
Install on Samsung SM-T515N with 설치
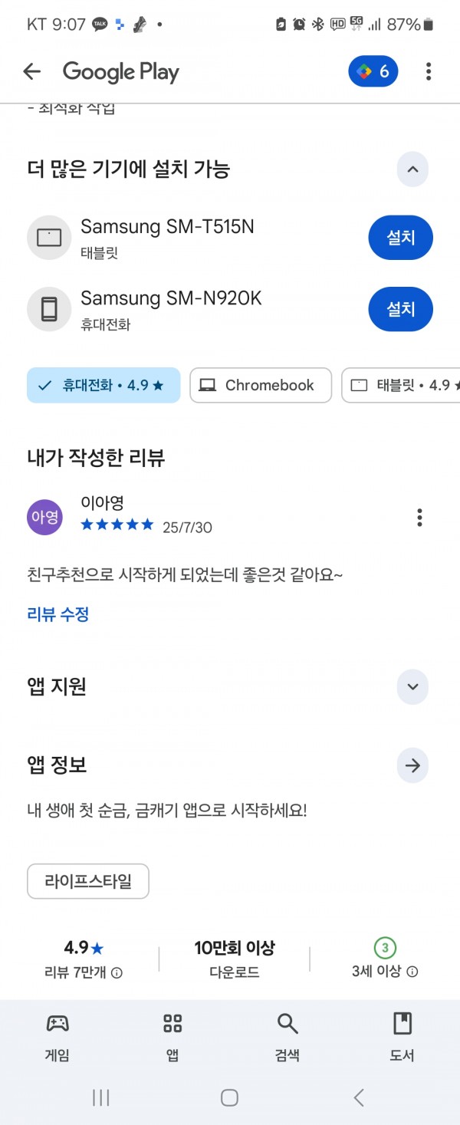400,238
